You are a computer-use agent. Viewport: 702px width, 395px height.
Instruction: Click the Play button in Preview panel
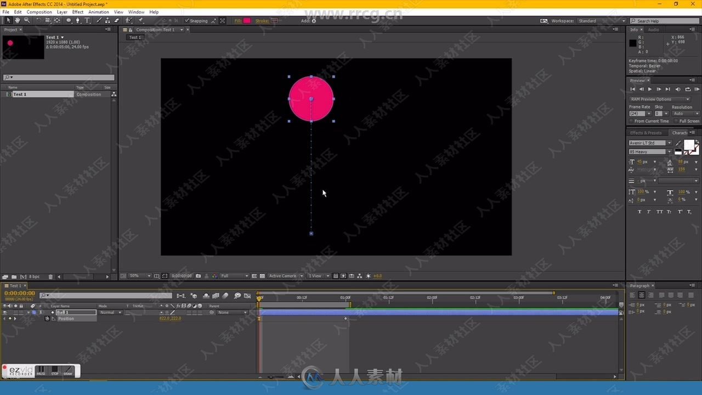click(650, 89)
